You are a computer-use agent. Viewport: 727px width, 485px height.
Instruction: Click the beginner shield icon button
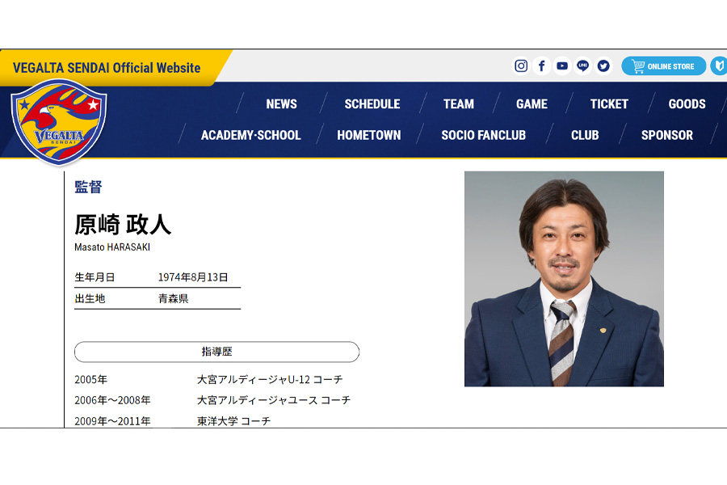(719, 66)
